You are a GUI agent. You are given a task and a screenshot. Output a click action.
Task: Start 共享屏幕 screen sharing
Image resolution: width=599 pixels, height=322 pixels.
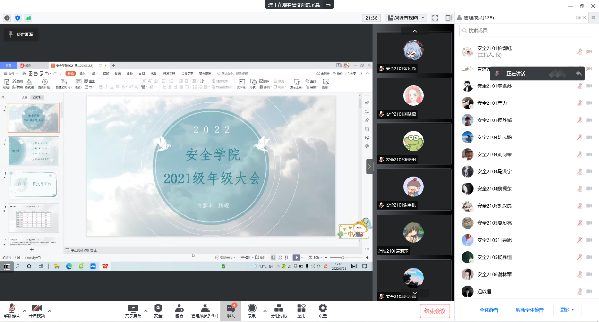(x=133, y=308)
